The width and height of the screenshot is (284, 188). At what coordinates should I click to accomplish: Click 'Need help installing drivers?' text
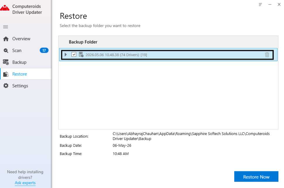click(x=25, y=175)
